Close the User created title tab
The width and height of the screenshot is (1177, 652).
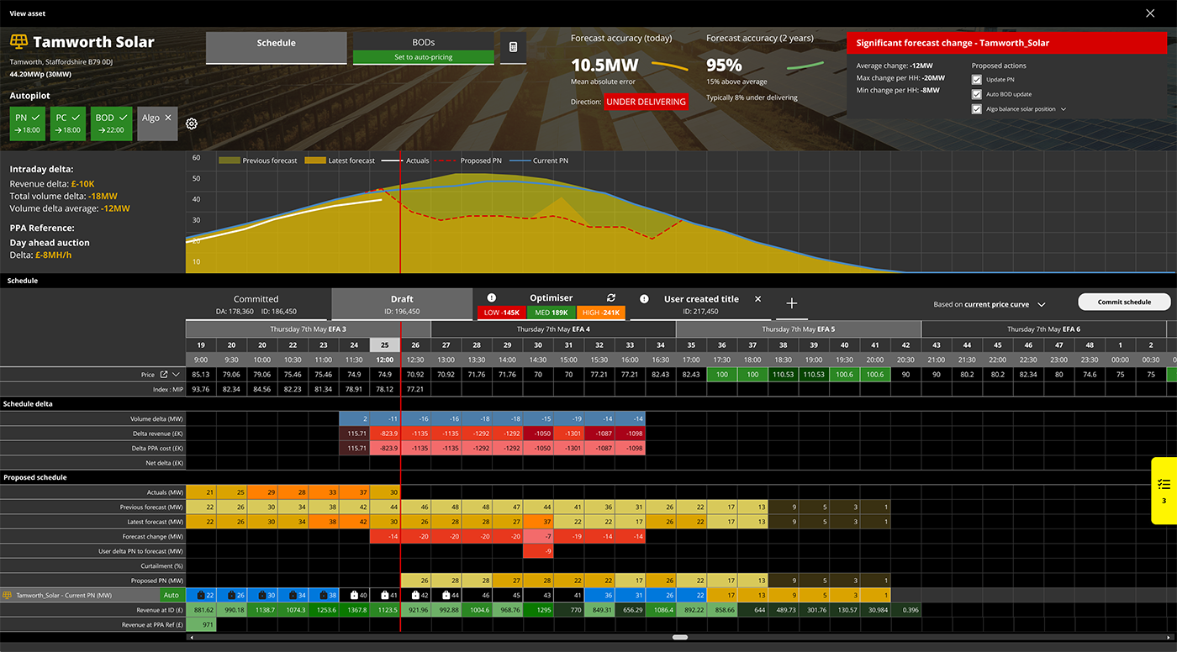coord(757,299)
